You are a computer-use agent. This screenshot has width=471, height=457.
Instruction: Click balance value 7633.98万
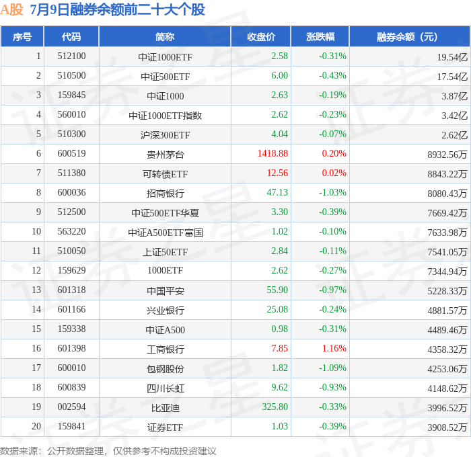tap(447, 233)
